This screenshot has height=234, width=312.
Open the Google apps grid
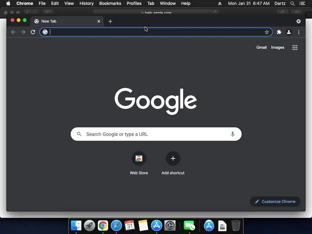[295, 48]
